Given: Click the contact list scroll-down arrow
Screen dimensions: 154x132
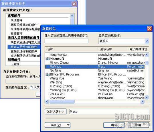Looking at the screenshot, I should (x=147, y=97).
